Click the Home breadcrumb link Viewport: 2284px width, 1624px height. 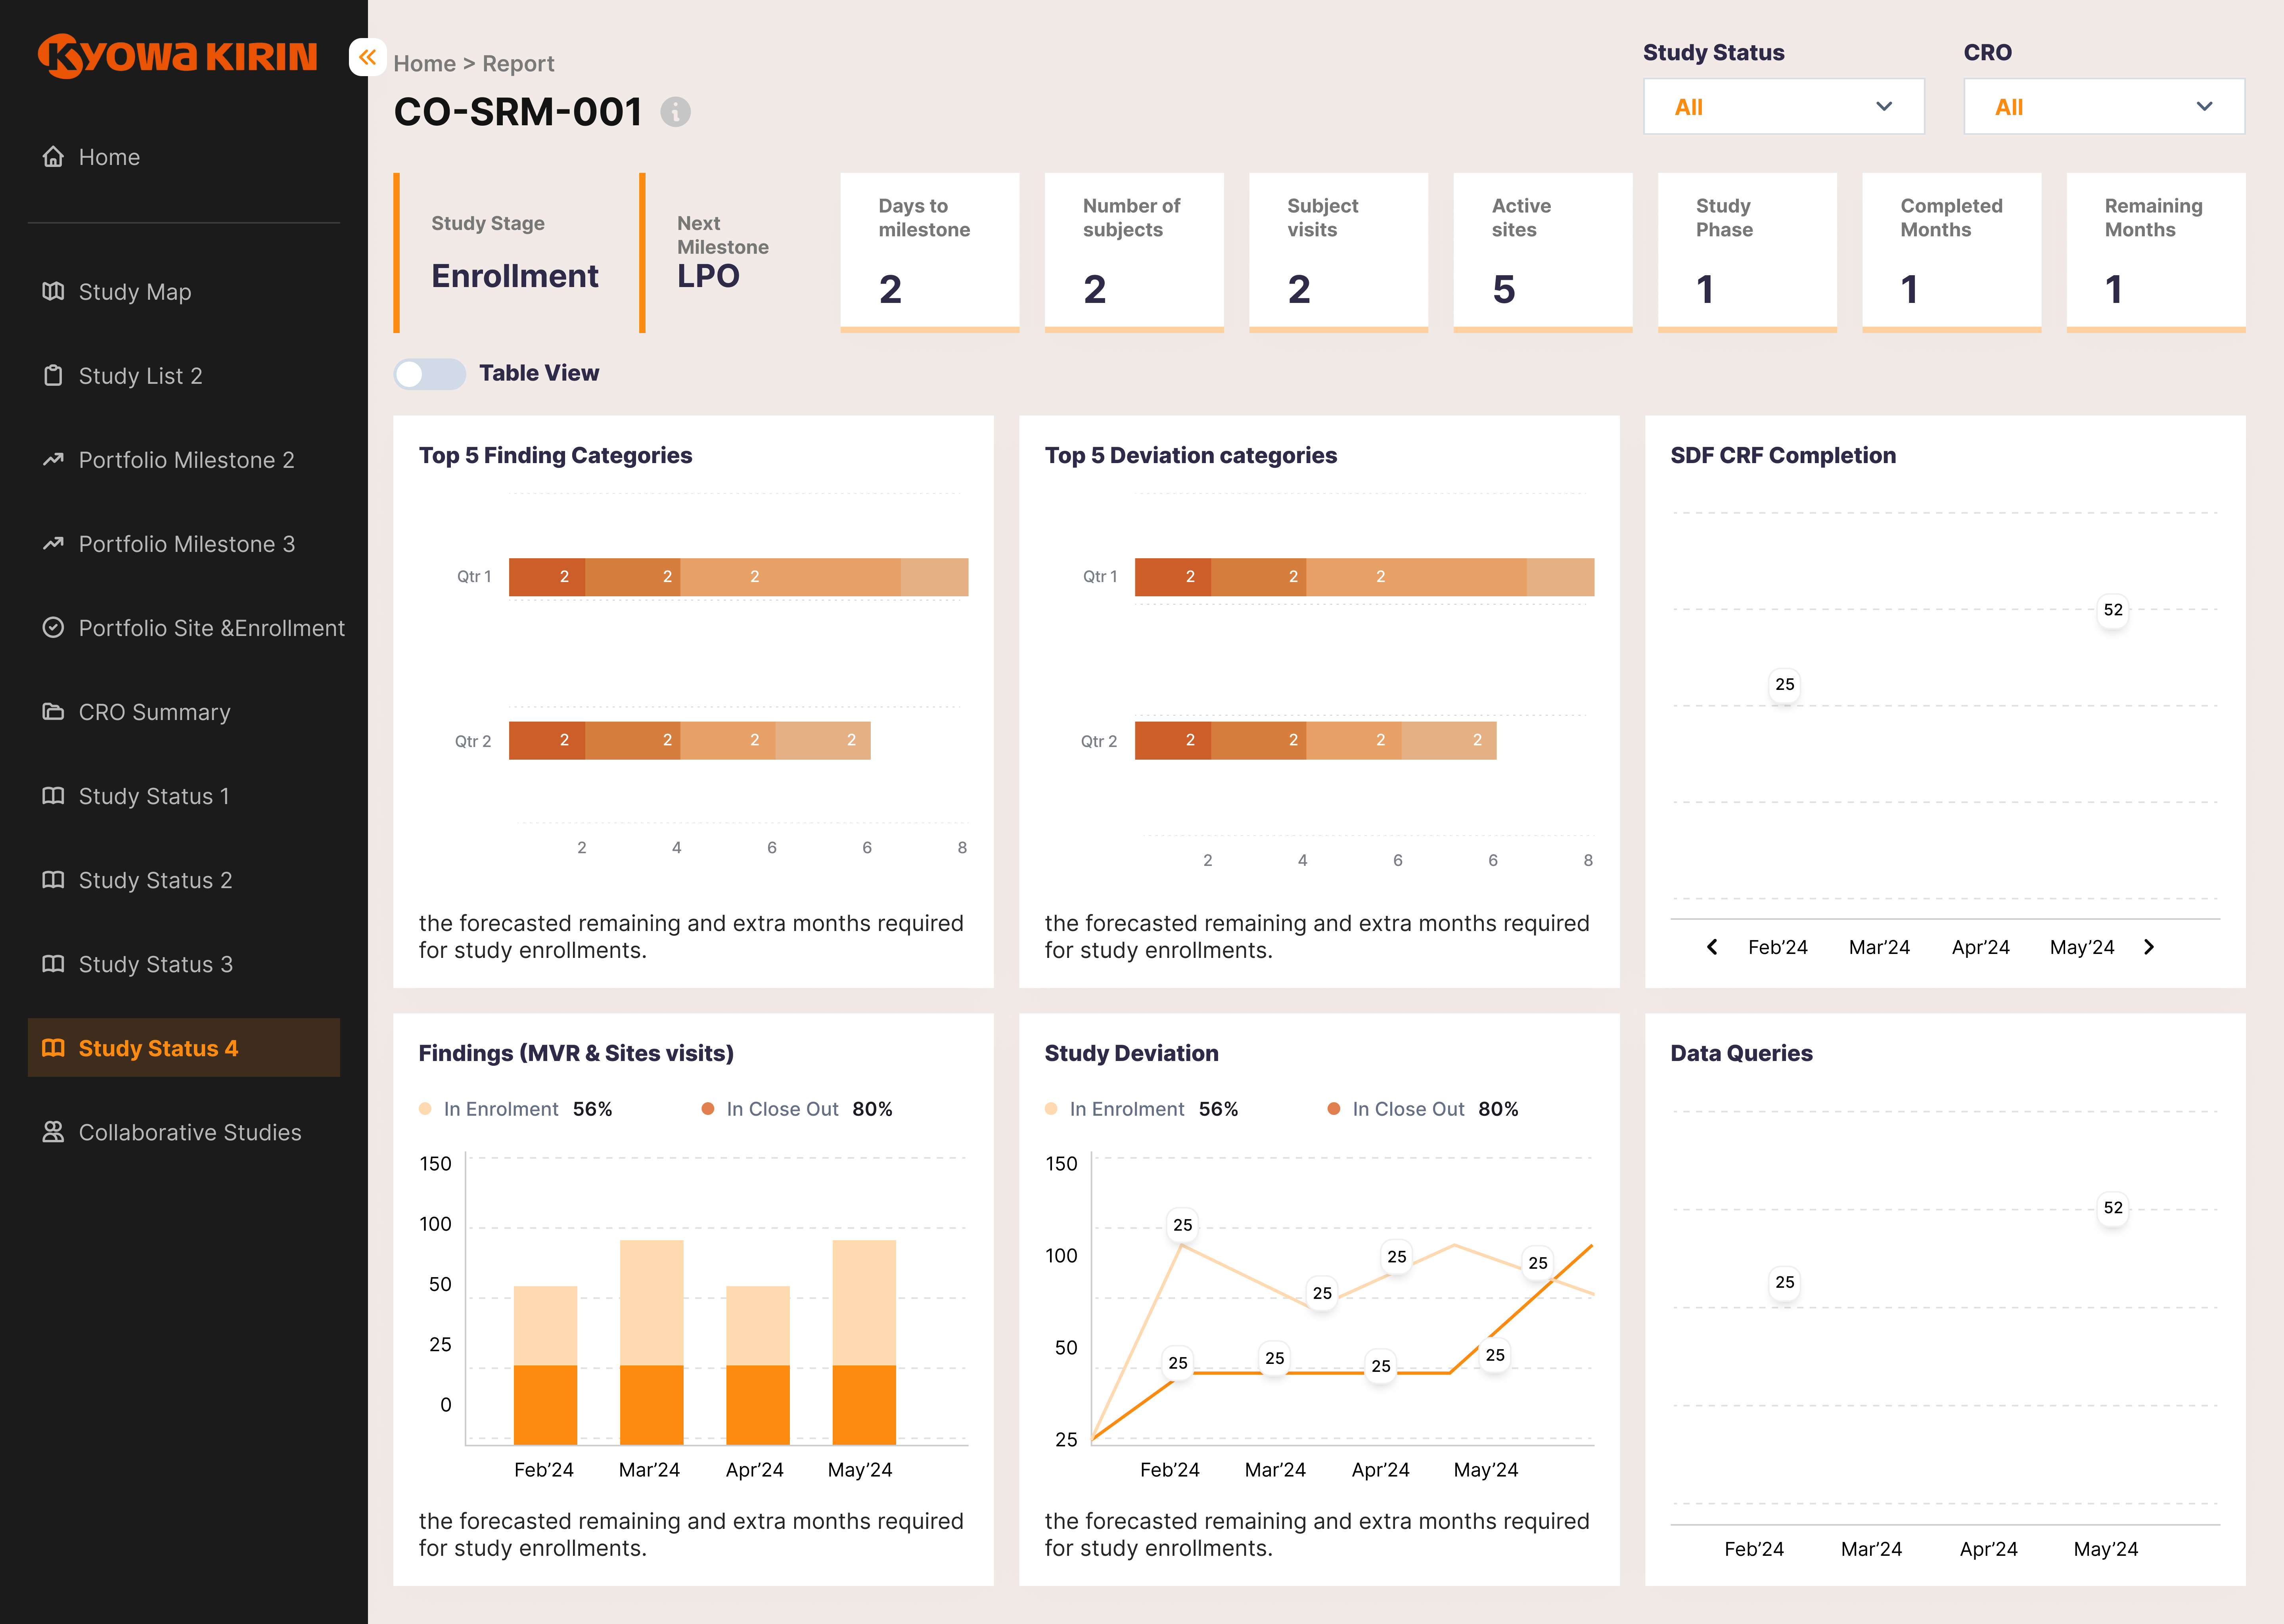point(424,63)
